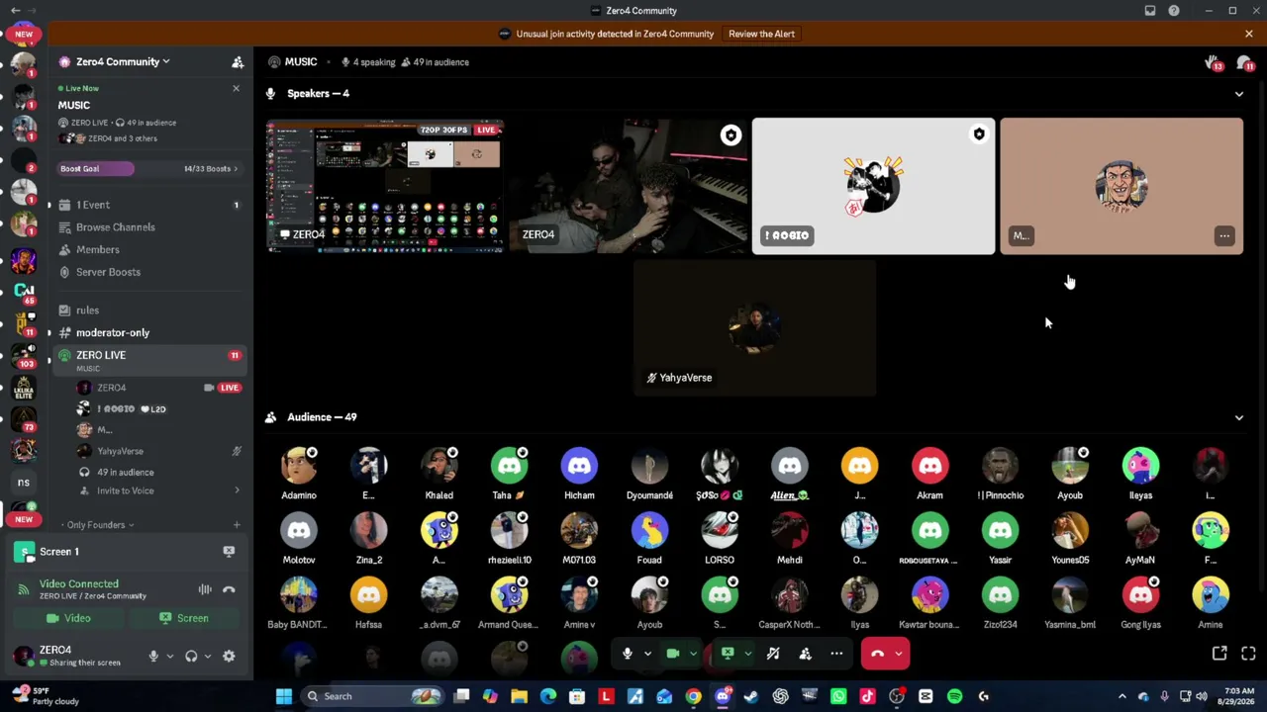Dismiss the Live Now MUSIC banner
The image size is (1267, 712).
tap(236, 89)
